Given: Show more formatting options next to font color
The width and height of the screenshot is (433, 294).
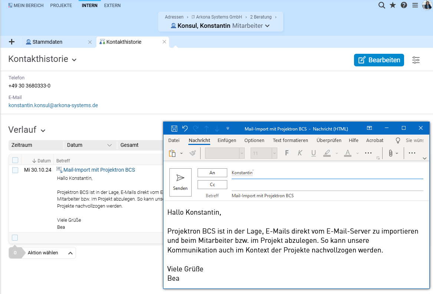Looking at the screenshot, I should click(368, 153).
